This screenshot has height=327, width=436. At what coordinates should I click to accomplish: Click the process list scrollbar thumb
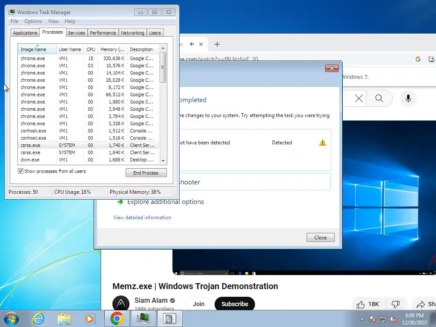[x=163, y=67]
